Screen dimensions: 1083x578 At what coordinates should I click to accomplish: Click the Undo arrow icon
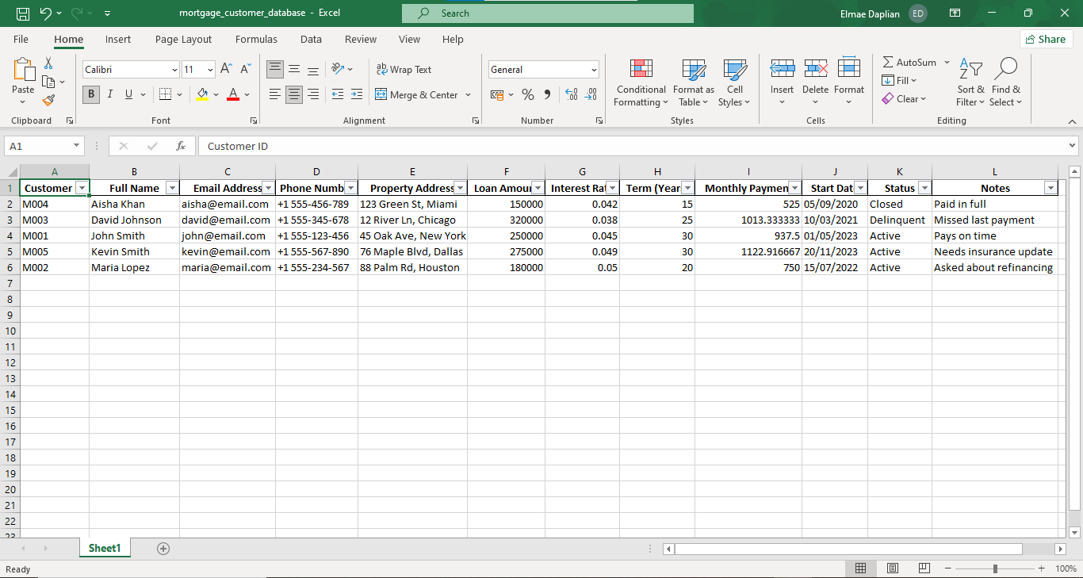coord(45,13)
